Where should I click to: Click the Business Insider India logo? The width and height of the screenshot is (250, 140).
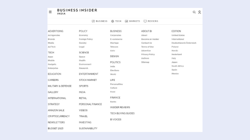click(77, 12)
